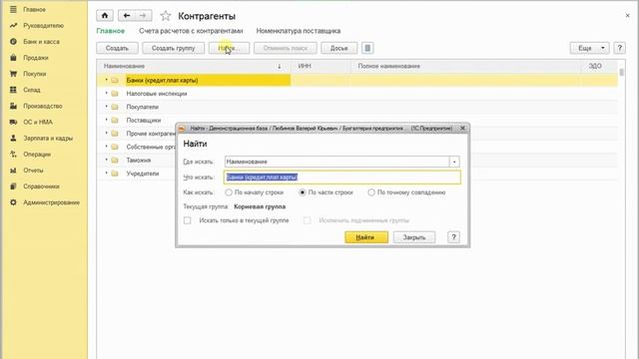This screenshot has height=359, width=639.
Task: Open the Где искать dropdown arrow
Action: pos(454,162)
